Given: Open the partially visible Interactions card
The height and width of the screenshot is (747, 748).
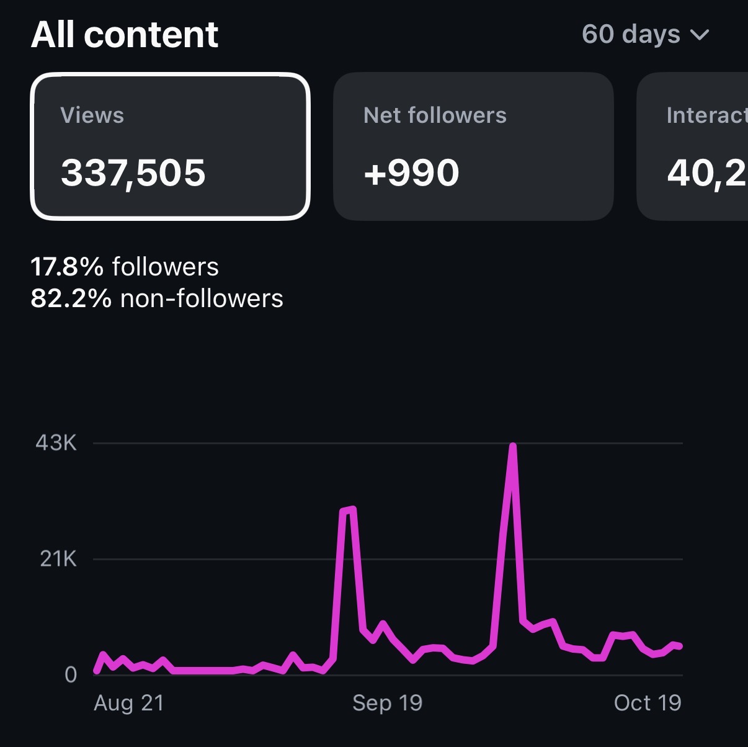Looking at the screenshot, I should click(692, 146).
